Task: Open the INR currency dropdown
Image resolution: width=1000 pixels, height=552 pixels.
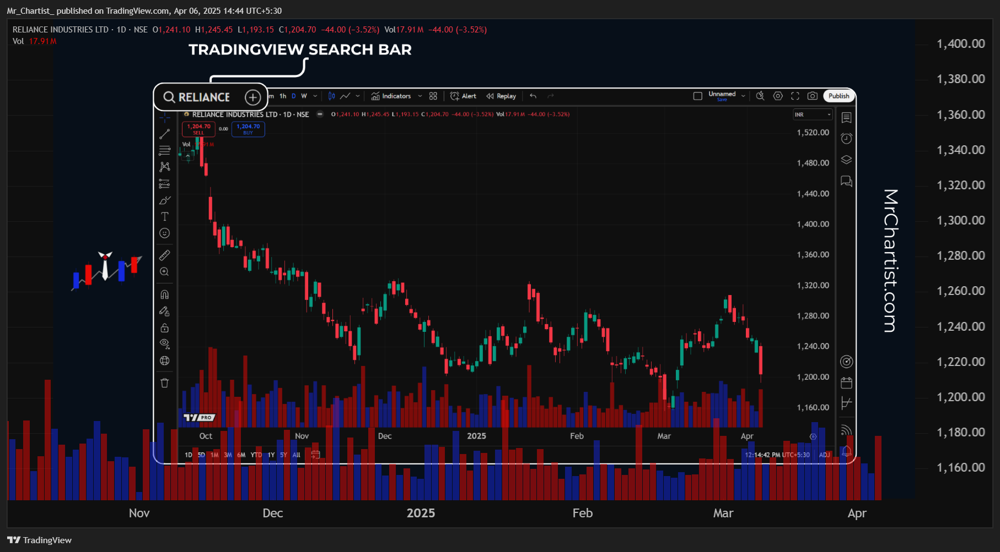Action: 813,114
